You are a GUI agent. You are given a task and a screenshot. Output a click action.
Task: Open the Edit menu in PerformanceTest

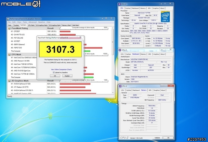[14, 22]
